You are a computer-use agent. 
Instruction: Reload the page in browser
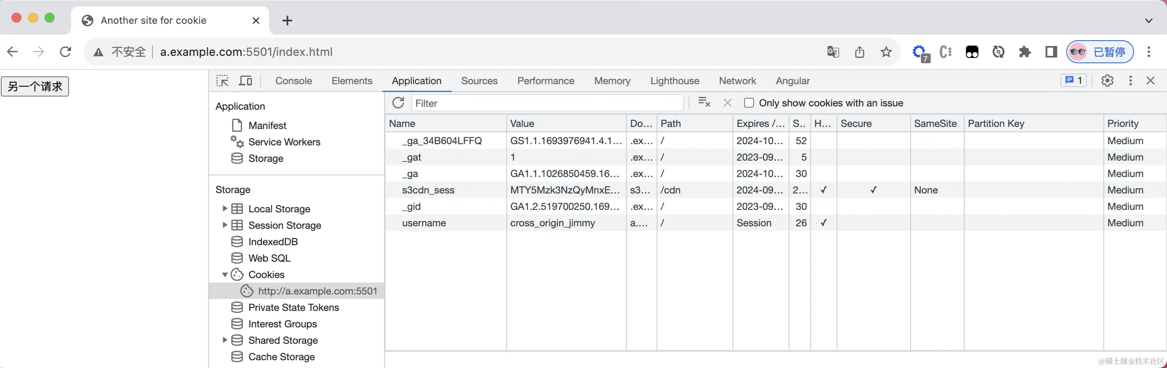[66, 52]
